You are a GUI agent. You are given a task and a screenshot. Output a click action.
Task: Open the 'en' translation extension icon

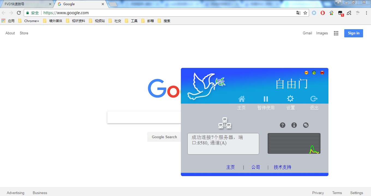[x=349, y=13]
